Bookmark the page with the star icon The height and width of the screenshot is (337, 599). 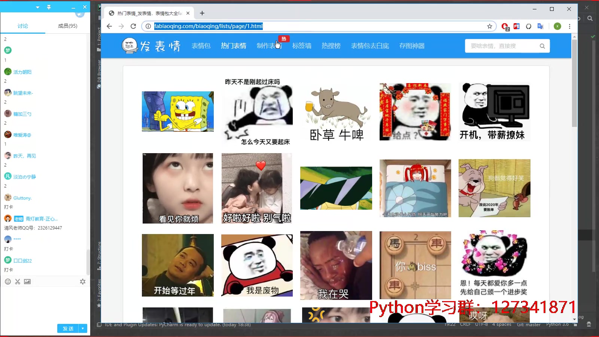[489, 26]
